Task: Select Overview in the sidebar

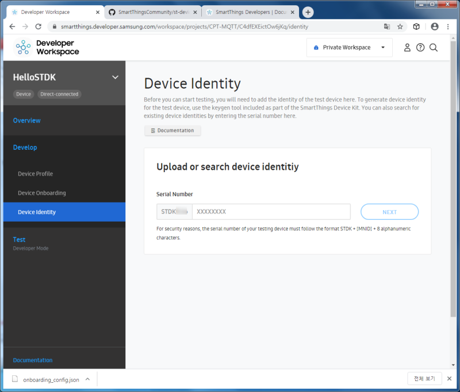Action: coord(26,120)
